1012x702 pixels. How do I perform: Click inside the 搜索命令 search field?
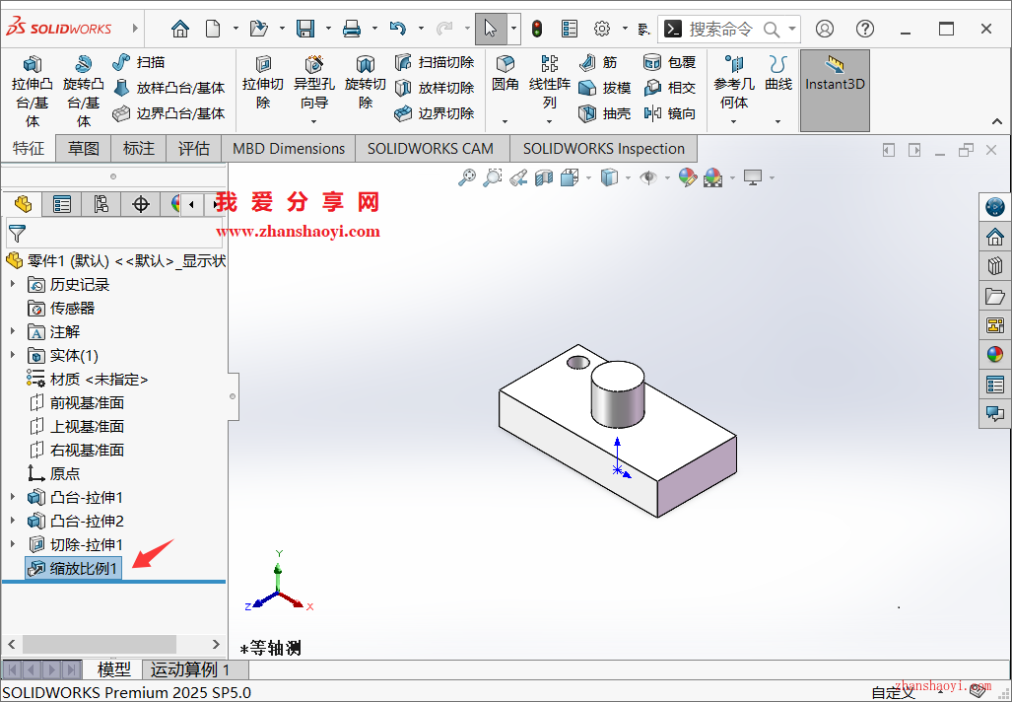point(721,29)
